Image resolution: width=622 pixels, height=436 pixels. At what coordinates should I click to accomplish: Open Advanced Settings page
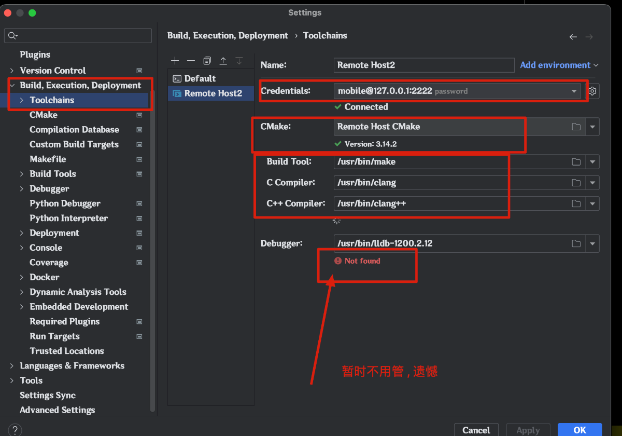pyautogui.click(x=58, y=410)
